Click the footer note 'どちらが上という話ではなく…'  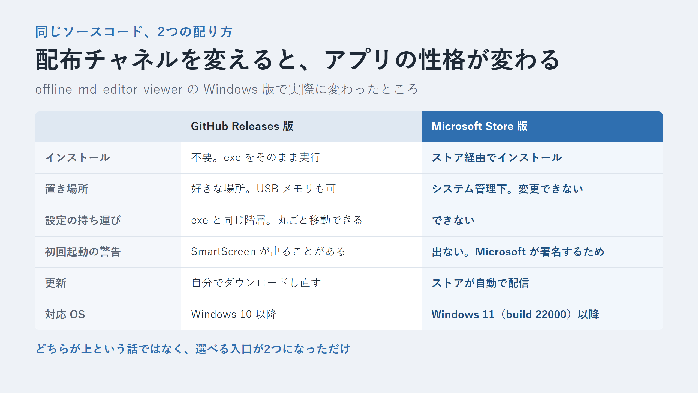[x=193, y=349]
